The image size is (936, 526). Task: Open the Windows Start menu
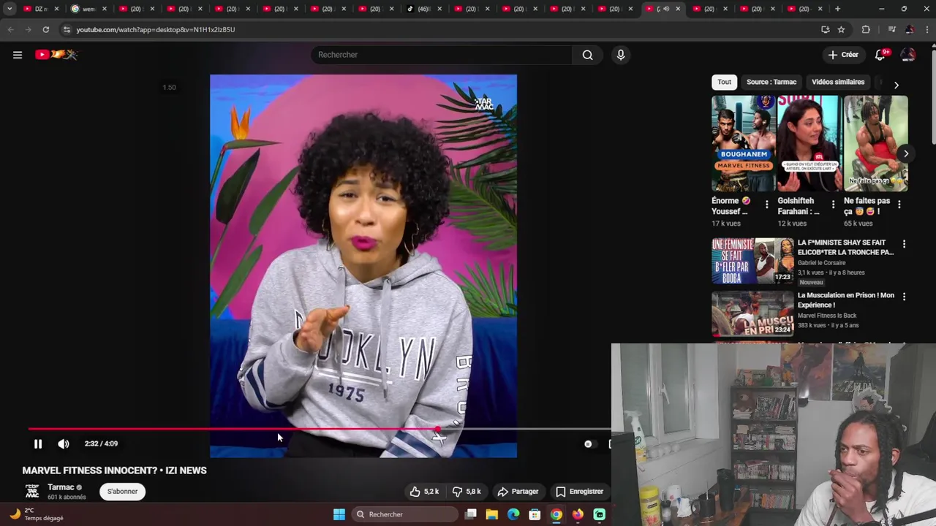[x=339, y=514]
